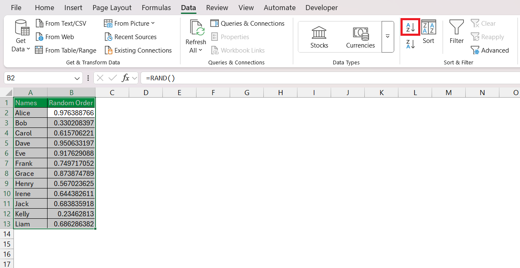Open the From Picture dropdown

click(x=130, y=24)
